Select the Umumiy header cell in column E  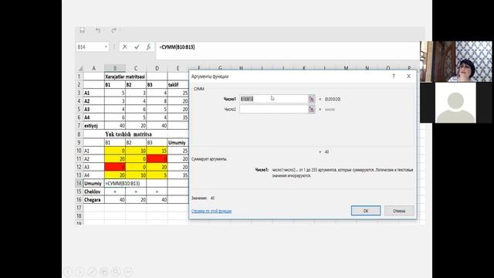[178, 142]
